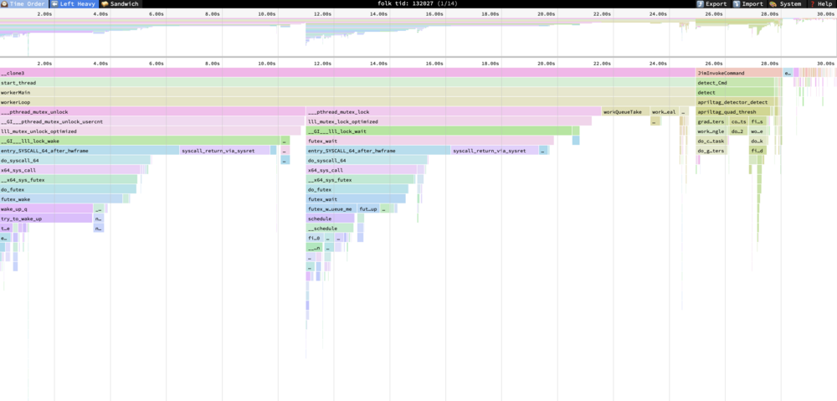The image size is (837, 401).
Task: Select the apriltag_quad_thresh frame
Action: click(x=733, y=111)
